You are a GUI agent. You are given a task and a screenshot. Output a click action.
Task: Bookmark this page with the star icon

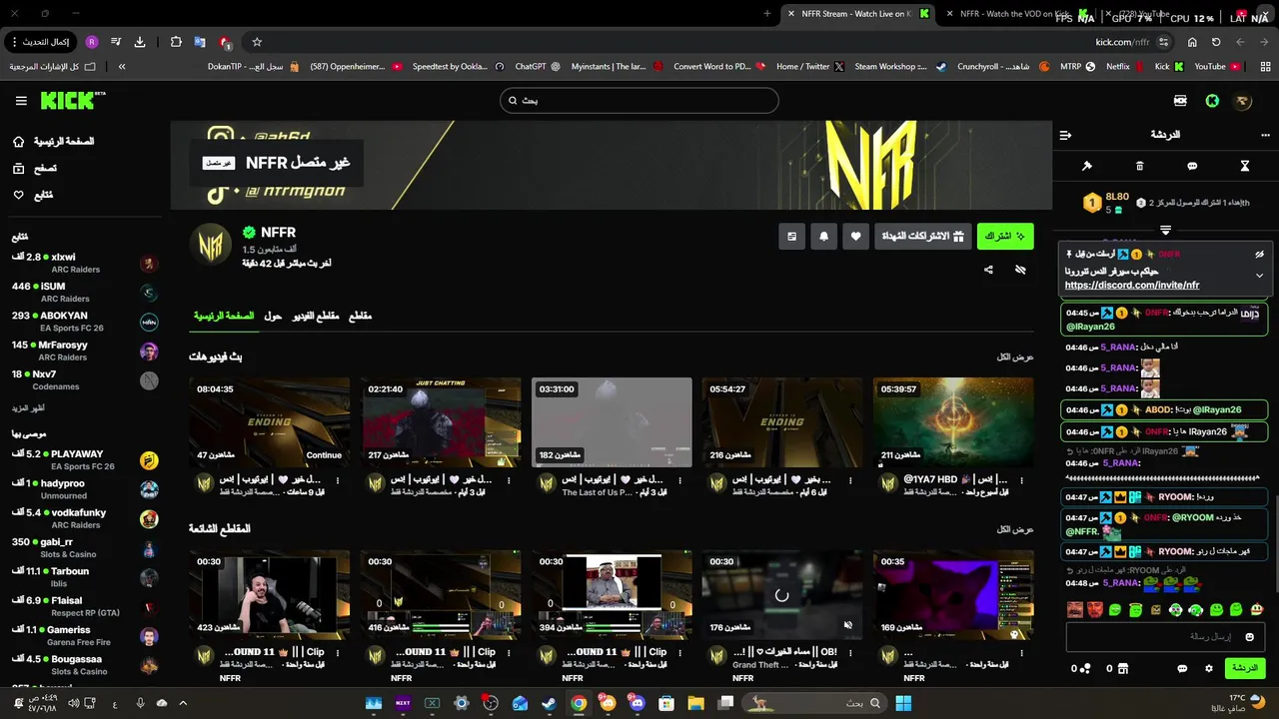(x=257, y=42)
